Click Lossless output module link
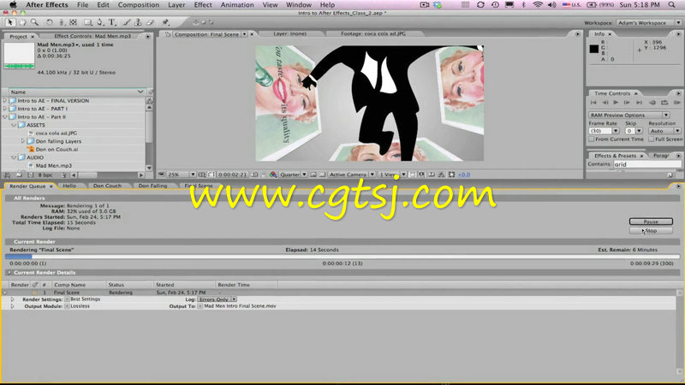Image resolution: width=685 pixels, height=385 pixels. pyautogui.click(x=80, y=306)
